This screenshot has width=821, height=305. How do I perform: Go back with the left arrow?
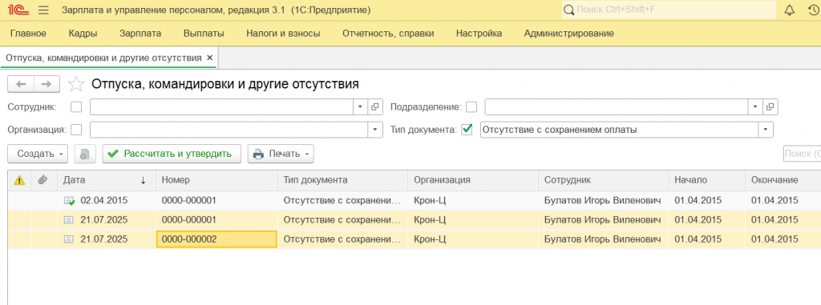pos(21,84)
